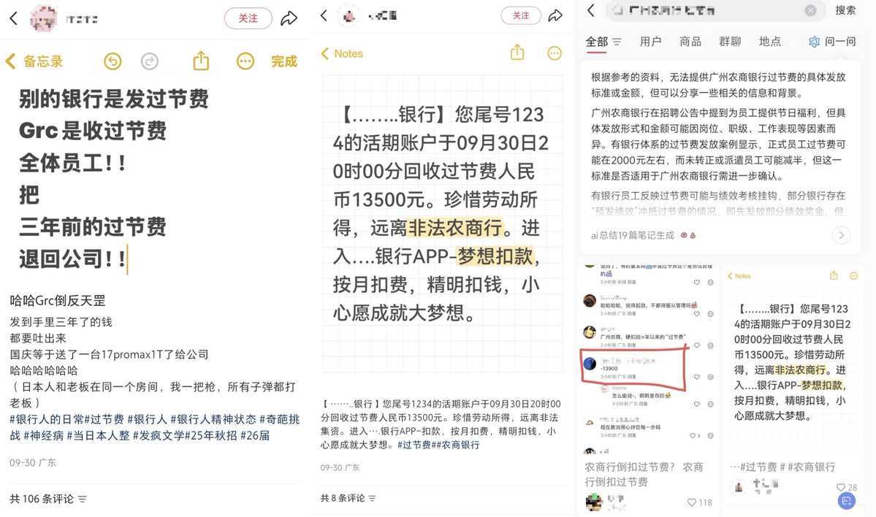Screen dimensions: 876x517
Task: Open the #银行人的日常 hashtag
Action: pyautogui.click(x=47, y=418)
